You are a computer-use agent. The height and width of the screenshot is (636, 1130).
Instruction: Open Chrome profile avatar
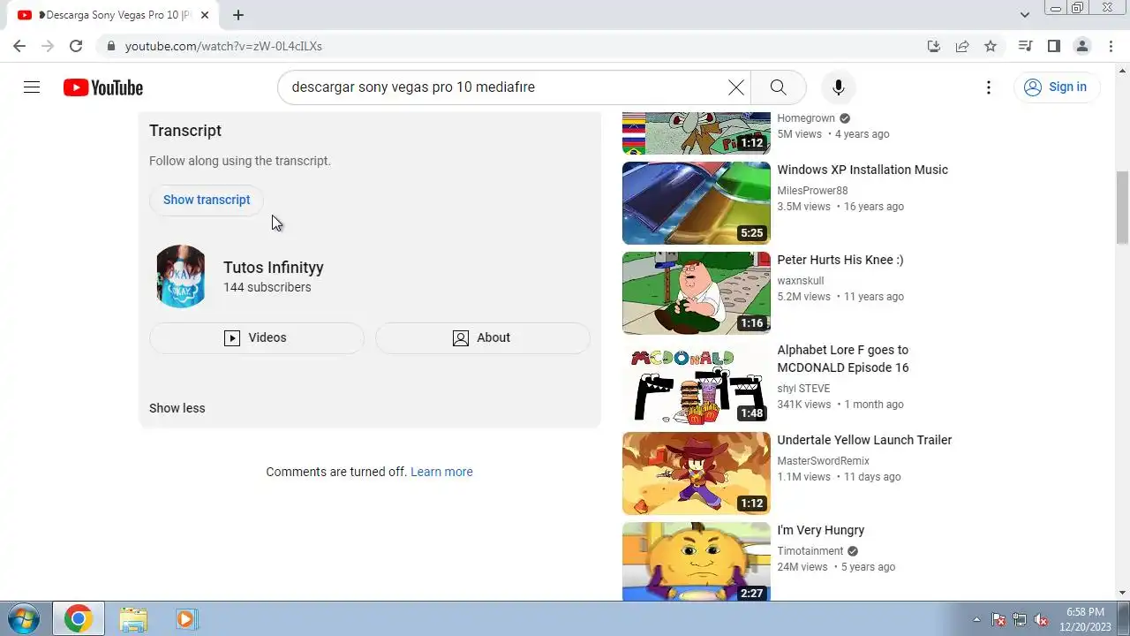click(x=1081, y=46)
